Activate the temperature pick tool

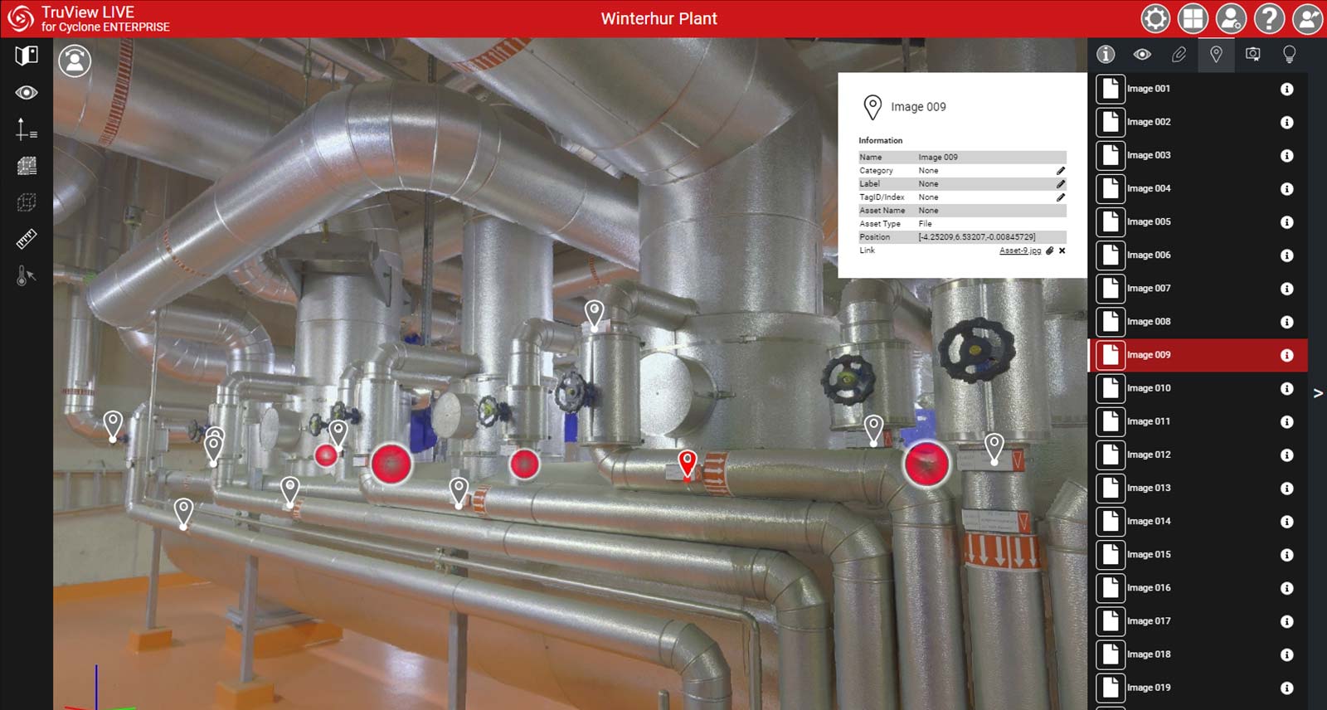click(27, 275)
